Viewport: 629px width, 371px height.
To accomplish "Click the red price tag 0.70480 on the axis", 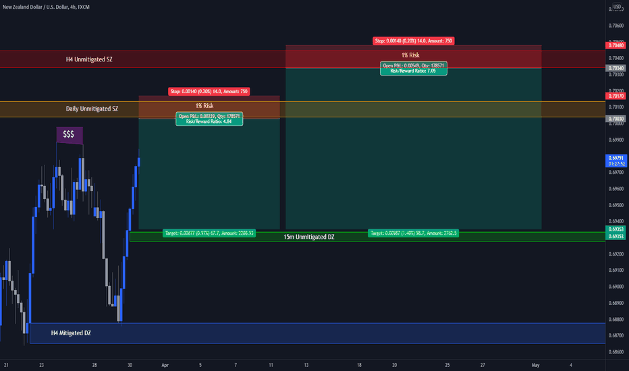I will pos(616,45).
